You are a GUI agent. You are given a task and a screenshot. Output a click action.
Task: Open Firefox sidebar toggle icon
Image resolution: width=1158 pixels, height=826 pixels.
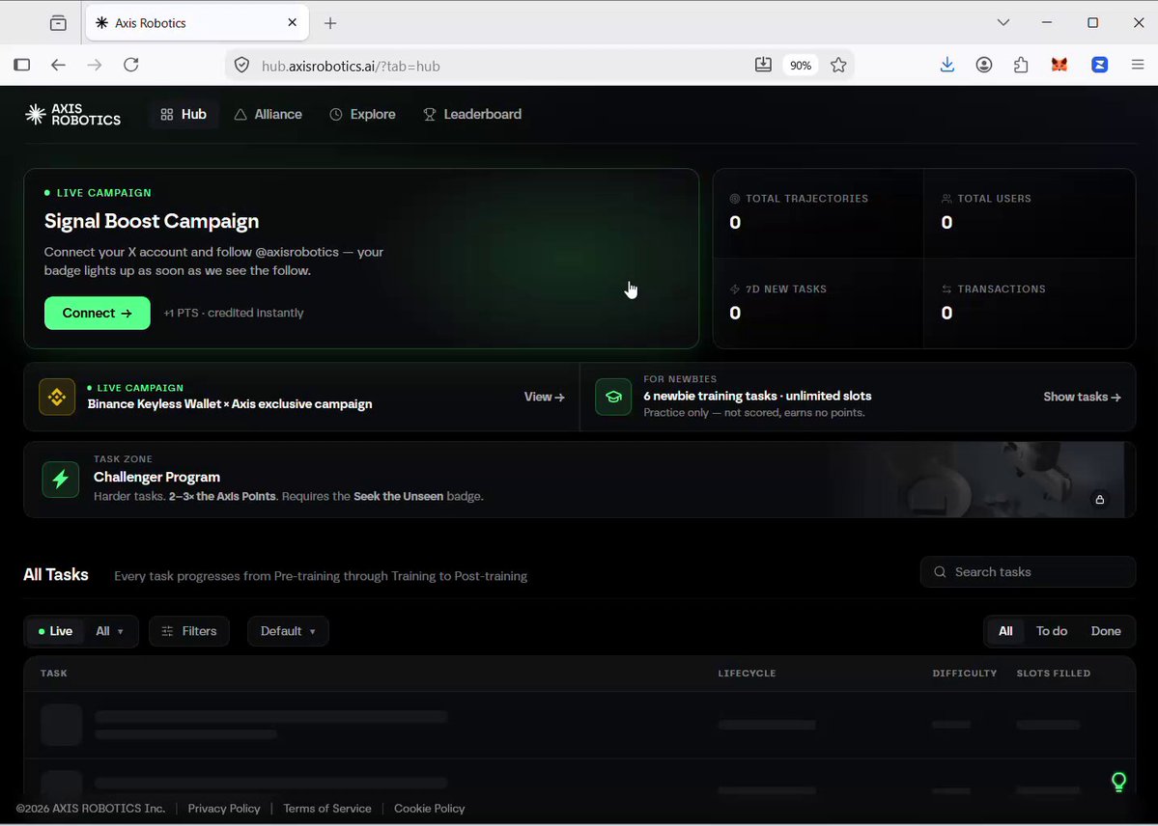22,65
